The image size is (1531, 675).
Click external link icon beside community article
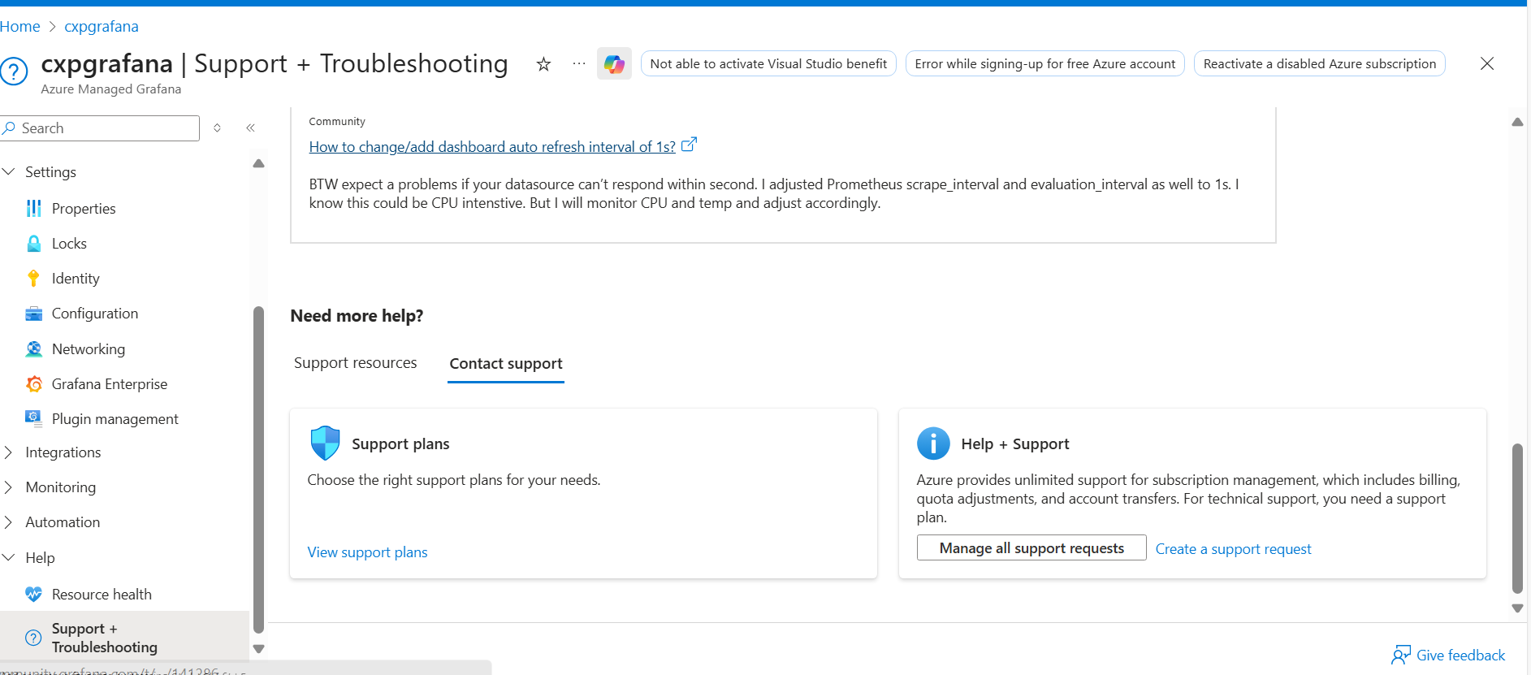(x=689, y=145)
